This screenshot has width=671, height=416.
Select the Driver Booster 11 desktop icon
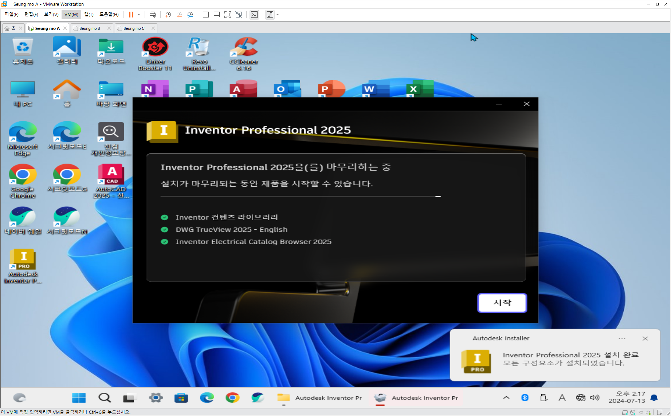tap(155, 54)
